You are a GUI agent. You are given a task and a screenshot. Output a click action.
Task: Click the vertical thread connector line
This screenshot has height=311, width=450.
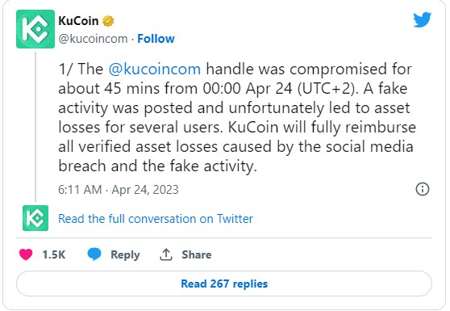point(35,127)
